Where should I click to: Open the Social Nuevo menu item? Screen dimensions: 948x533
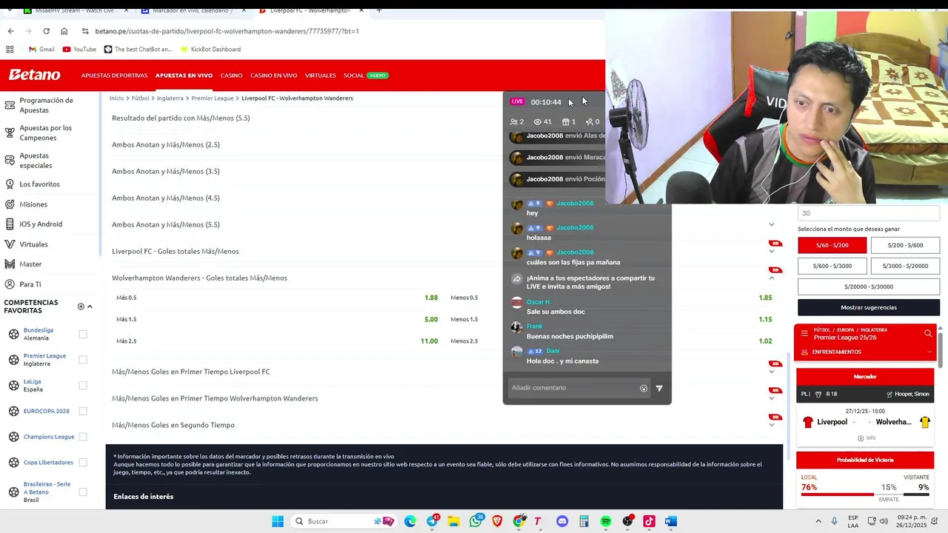(366, 76)
